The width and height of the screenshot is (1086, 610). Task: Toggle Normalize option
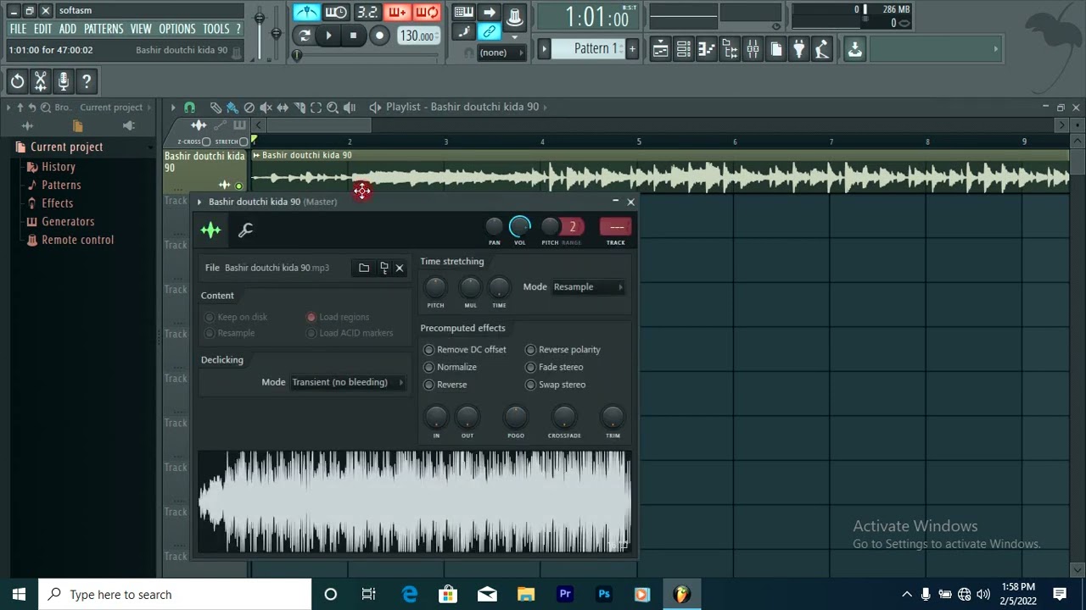451,367
